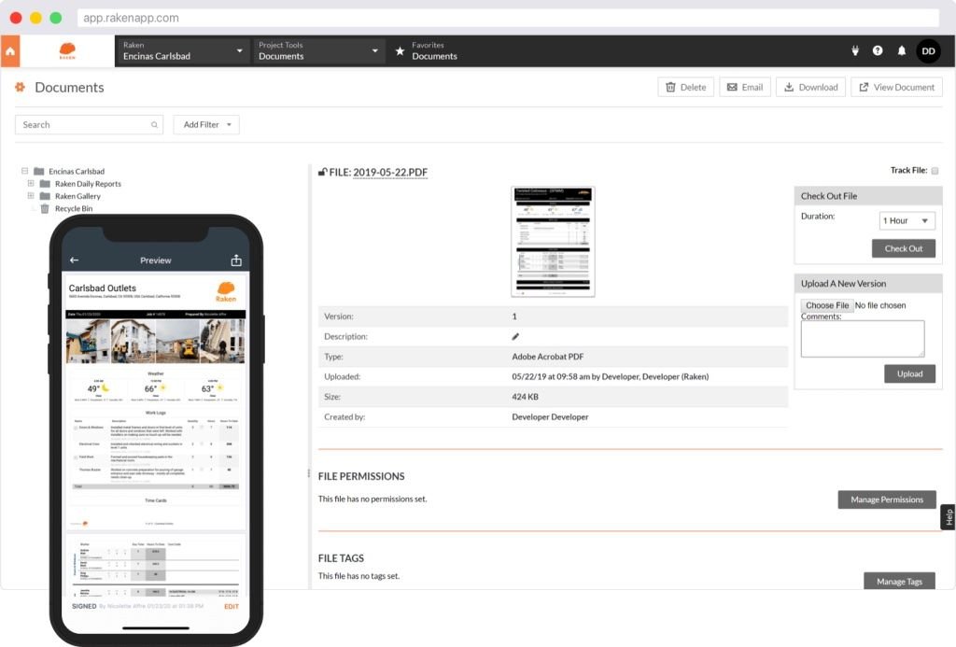
Task: Click the Search documents field
Action: (84, 124)
